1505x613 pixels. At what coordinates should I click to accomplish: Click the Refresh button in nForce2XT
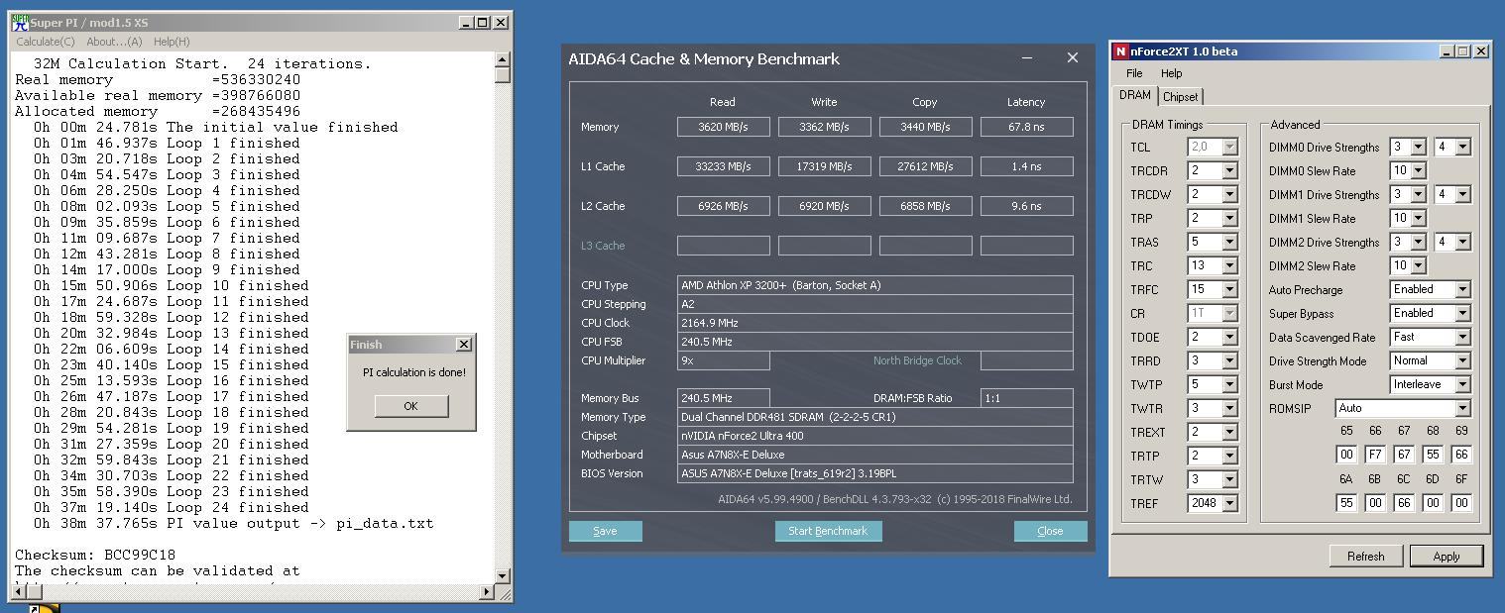[1365, 556]
